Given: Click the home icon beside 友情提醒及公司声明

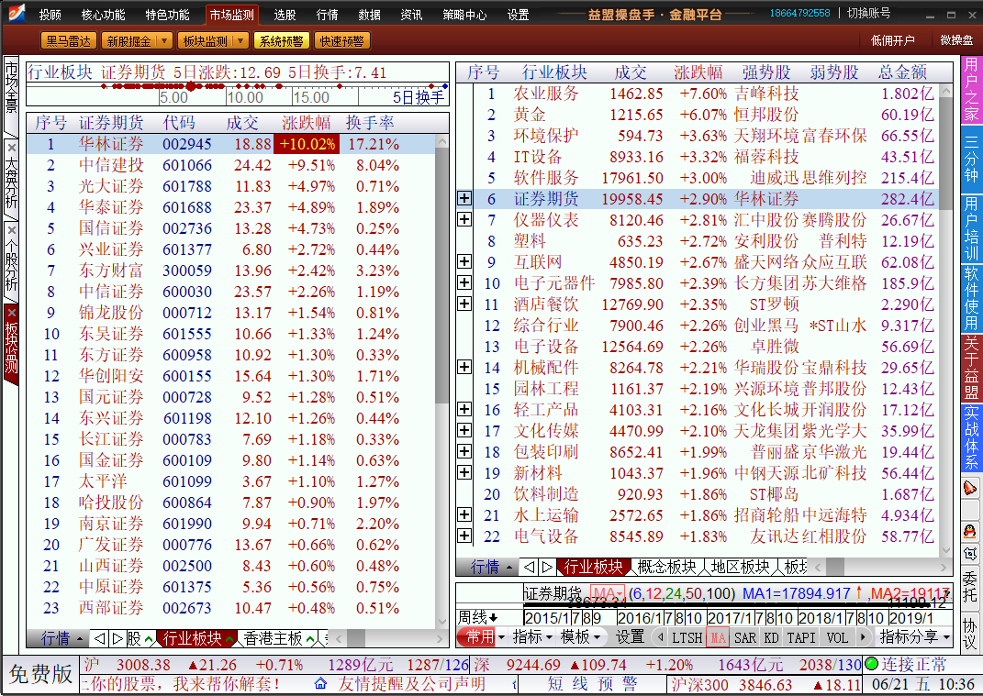Looking at the screenshot, I should coord(320,683).
